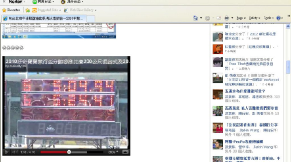Click the Norton toolbar logo
The width and height of the screenshot is (291, 162).
coord(15,2)
